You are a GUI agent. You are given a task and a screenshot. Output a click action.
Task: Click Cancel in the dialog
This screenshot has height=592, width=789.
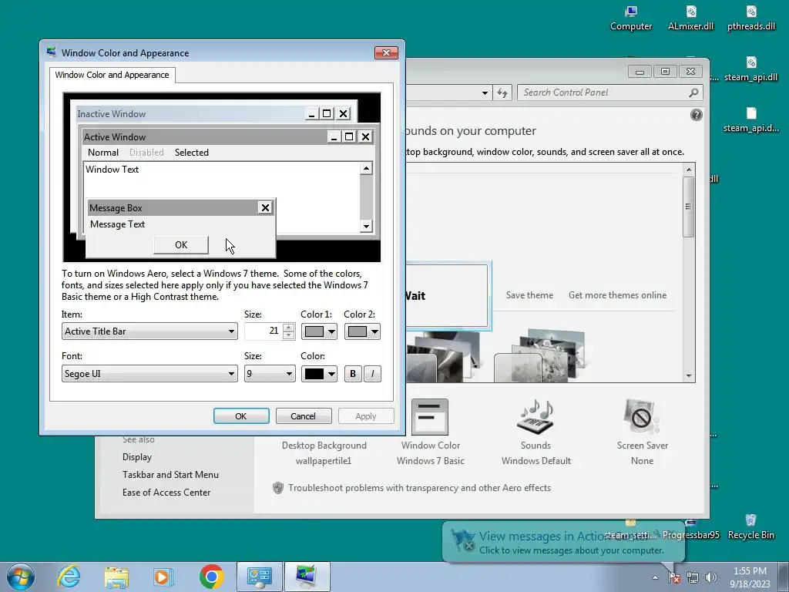point(304,416)
